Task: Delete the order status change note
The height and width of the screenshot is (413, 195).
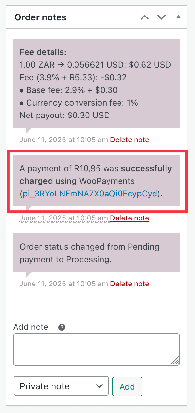Action: pos(130,284)
